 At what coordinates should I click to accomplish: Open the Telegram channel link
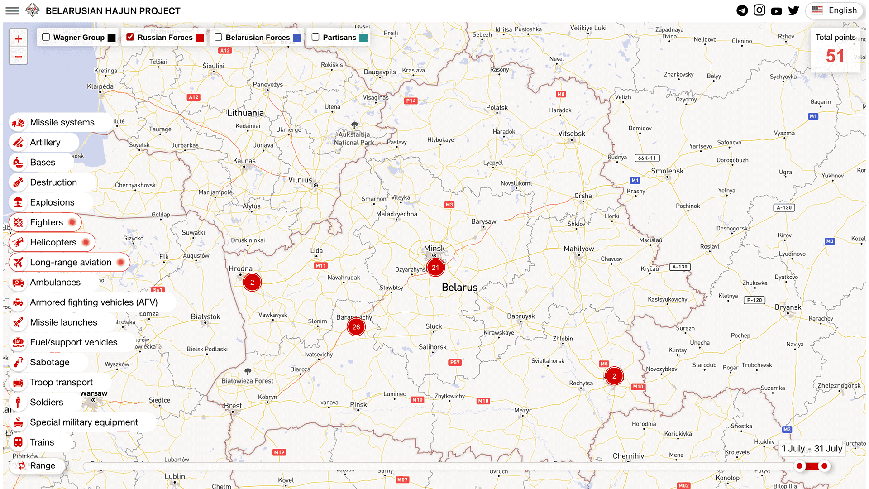click(742, 10)
